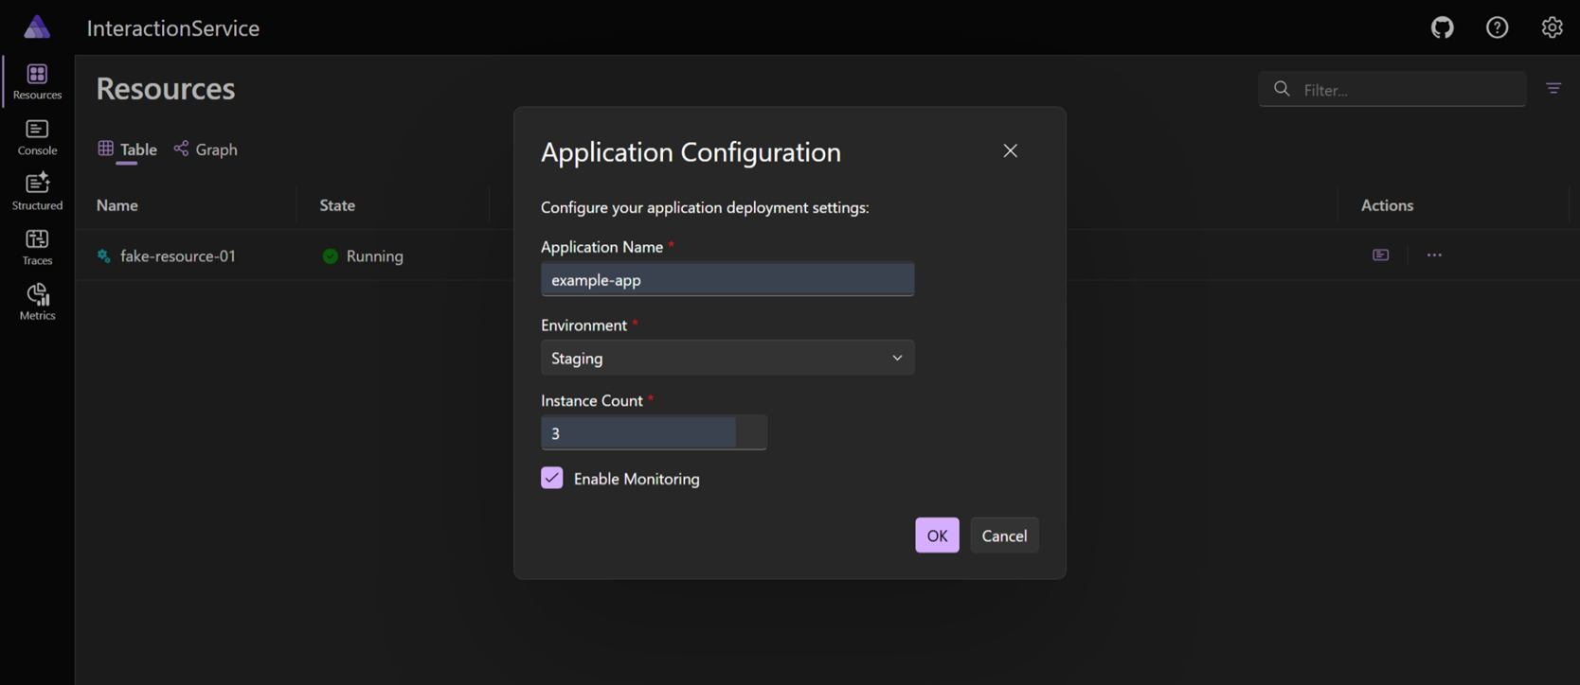Toggle the Enable Monitoring checkbox
1580x685 pixels.
(x=551, y=478)
